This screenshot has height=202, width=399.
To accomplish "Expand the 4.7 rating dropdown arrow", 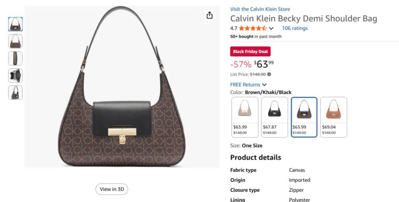I will [x=272, y=28].
